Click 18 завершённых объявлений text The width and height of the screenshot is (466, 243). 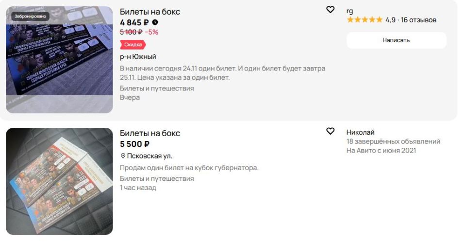(x=393, y=141)
